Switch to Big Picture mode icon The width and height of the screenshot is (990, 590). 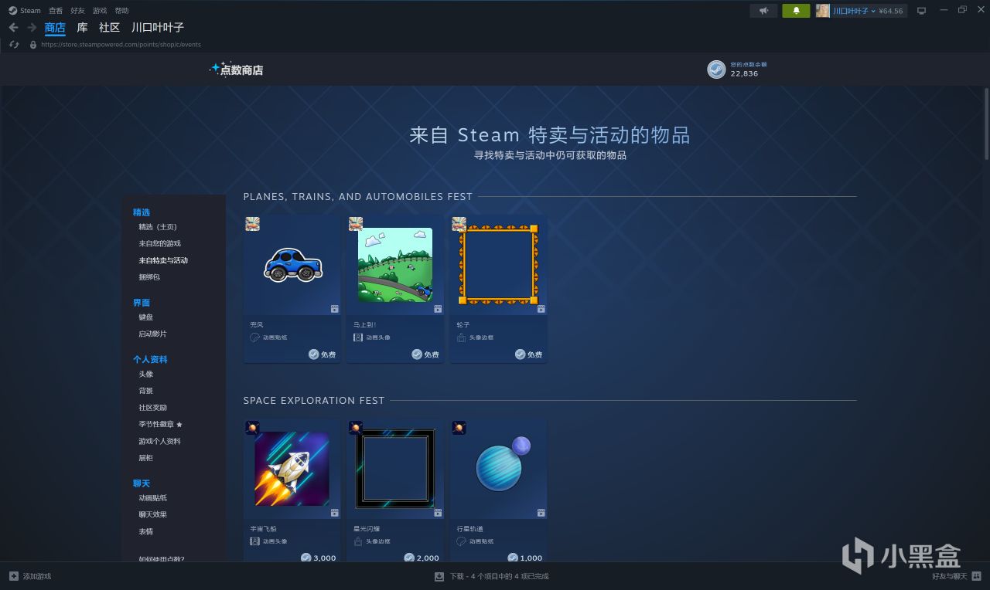tap(921, 11)
